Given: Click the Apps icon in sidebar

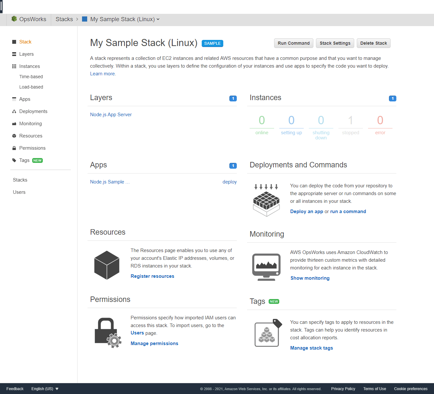Looking at the screenshot, I should tap(14, 99).
